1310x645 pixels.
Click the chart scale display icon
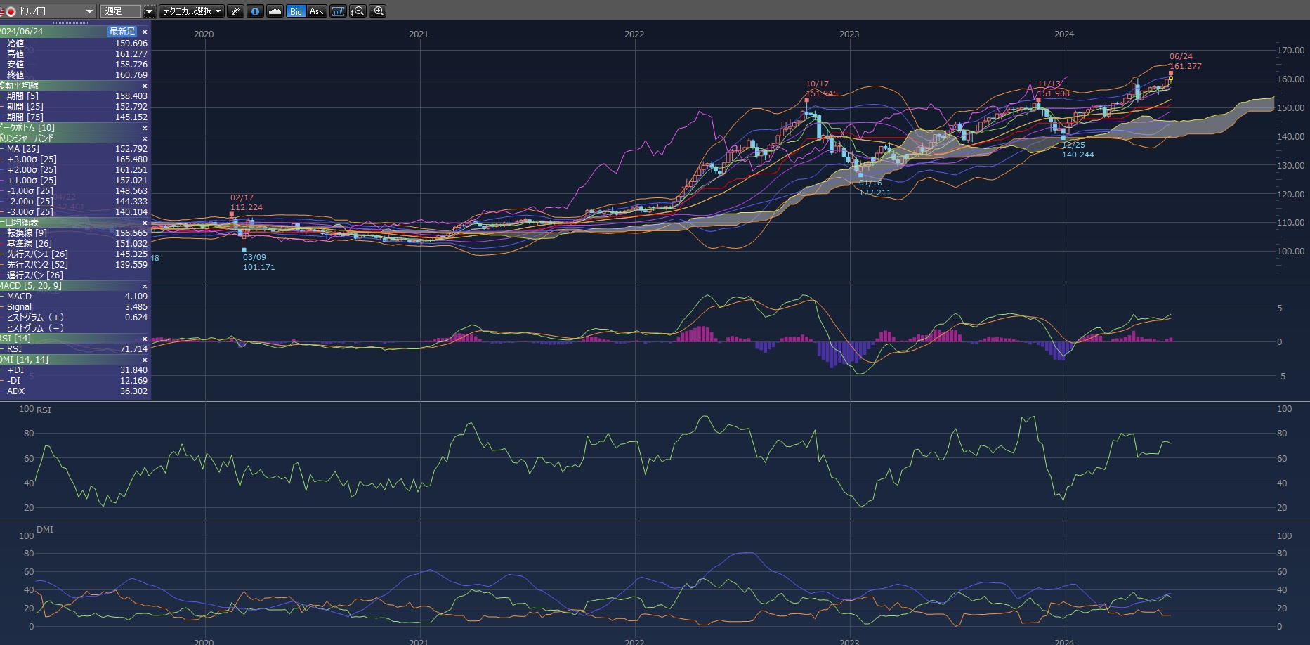[338, 11]
